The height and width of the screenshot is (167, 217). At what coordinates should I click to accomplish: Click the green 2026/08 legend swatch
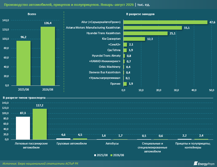[x=111, y=155]
